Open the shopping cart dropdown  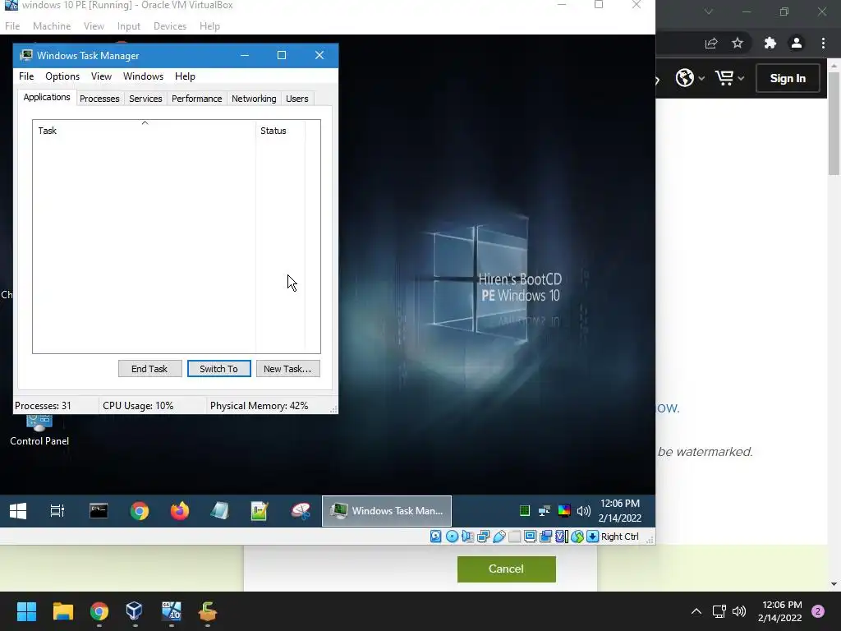(729, 78)
